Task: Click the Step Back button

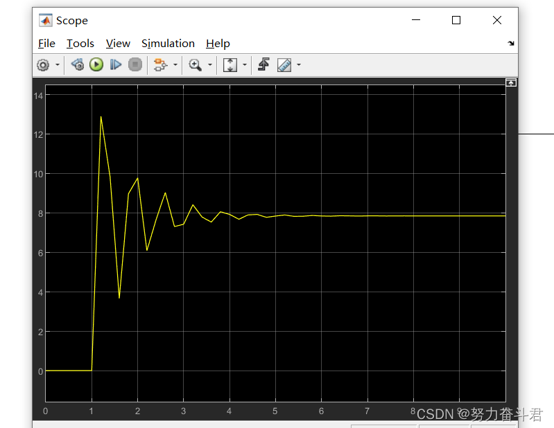Action: pyautogui.click(x=78, y=64)
